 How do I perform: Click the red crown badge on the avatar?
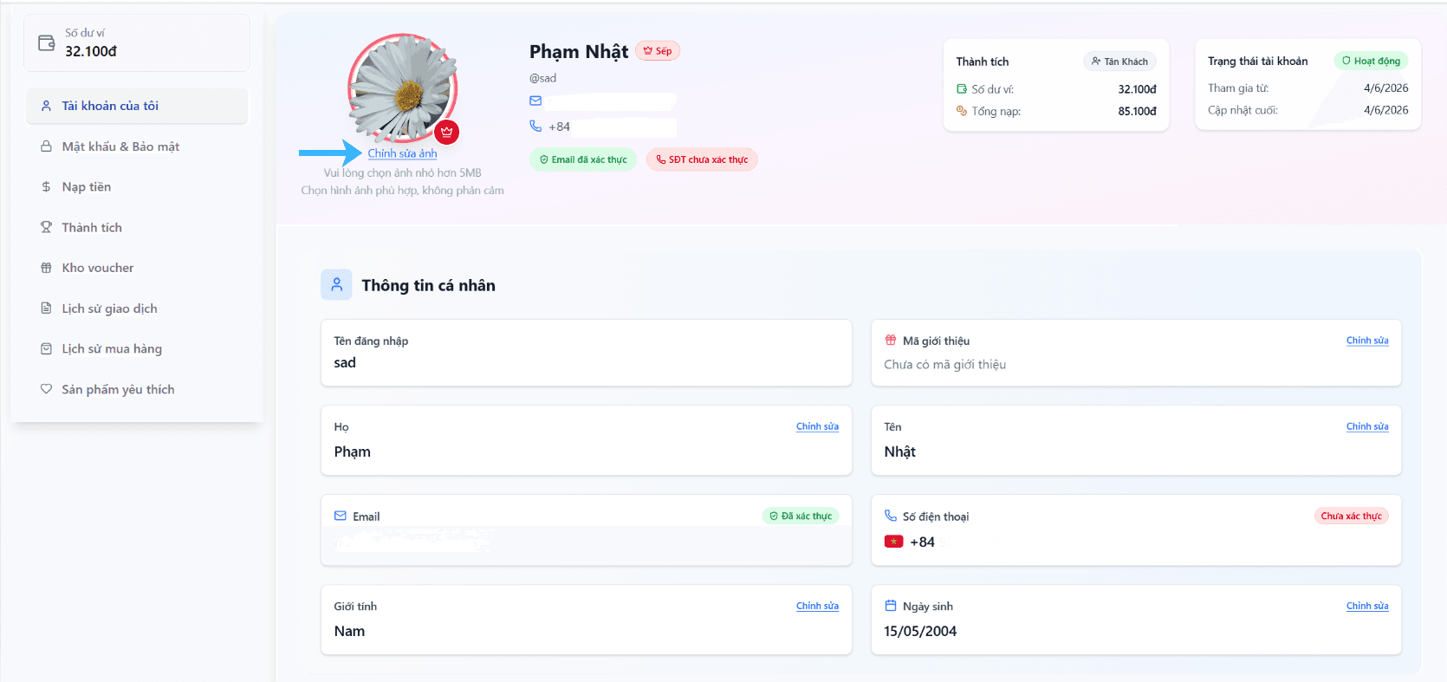tap(447, 132)
